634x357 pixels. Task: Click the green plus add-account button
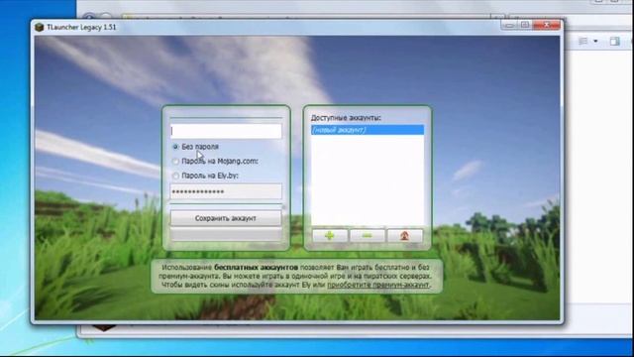coord(330,236)
